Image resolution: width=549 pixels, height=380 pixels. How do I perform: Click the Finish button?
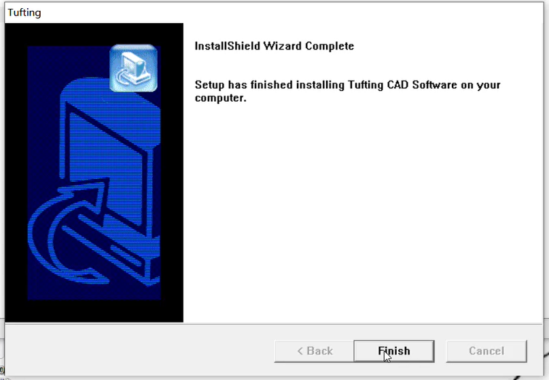click(394, 351)
